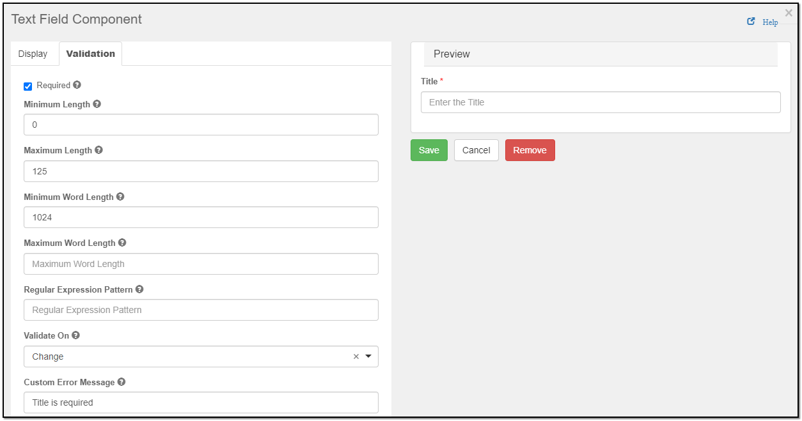802x421 pixels.
Task: Click Custom Error Message help icon
Action: (x=122, y=382)
